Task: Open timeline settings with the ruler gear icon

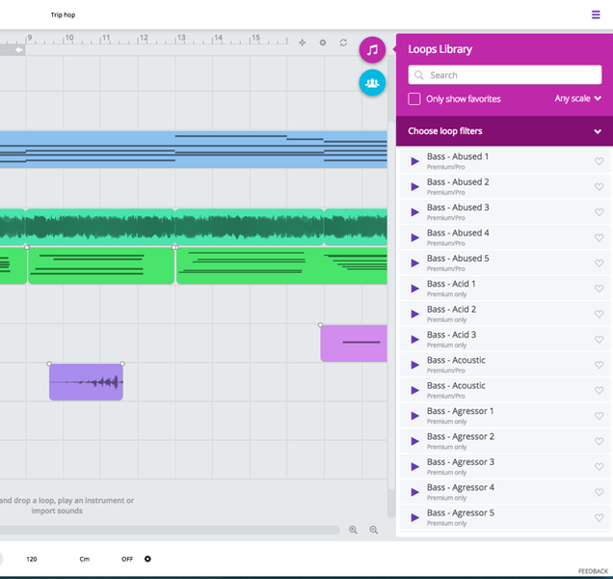Action: click(x=323, y=42)
